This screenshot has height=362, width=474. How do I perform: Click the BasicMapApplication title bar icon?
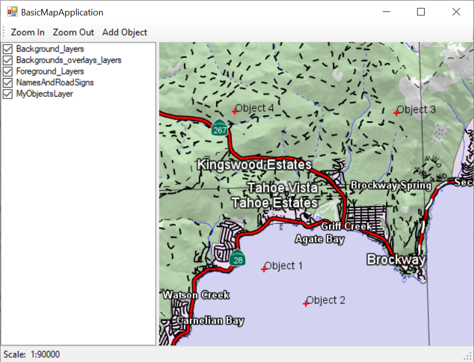click(x=12, y=12)
